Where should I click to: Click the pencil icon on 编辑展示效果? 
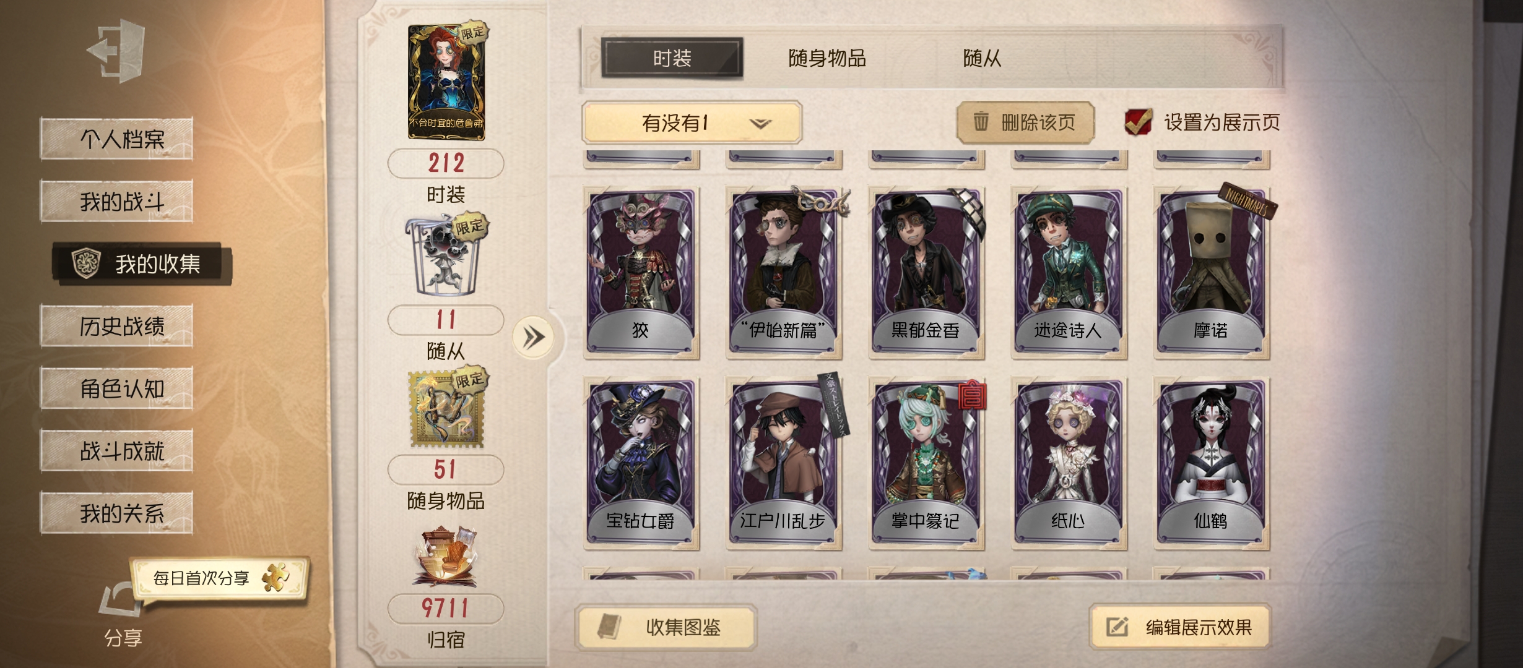click(x=1117, y=627)
